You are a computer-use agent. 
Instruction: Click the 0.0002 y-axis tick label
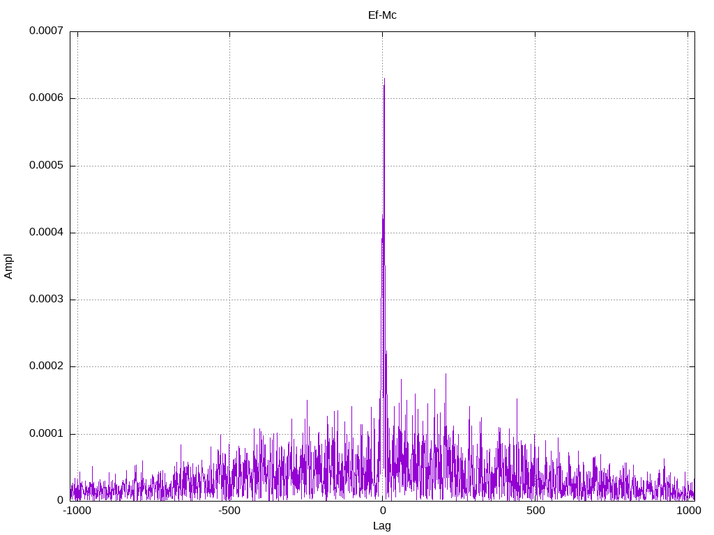pyautogui.click(x=46, y=366)
